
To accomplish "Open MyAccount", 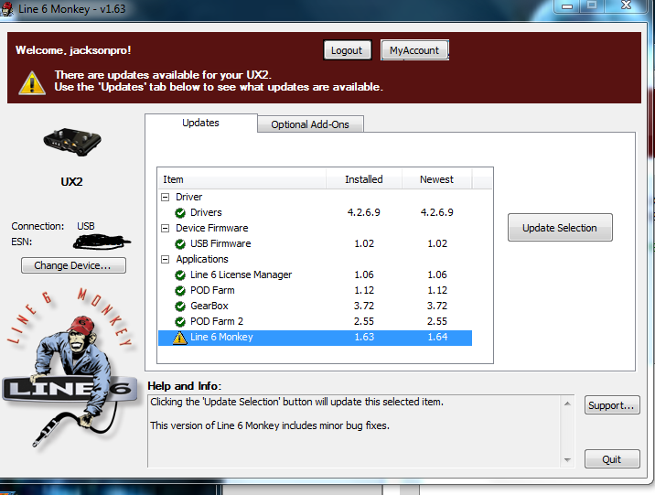I will [x=414, y=50].
